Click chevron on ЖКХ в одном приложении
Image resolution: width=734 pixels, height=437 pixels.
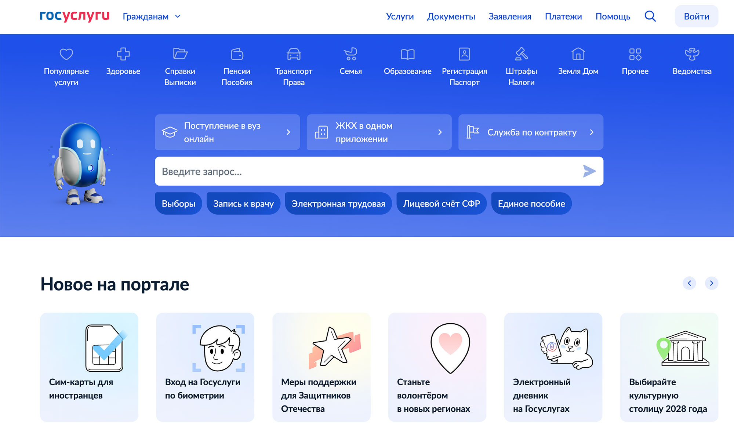pos(440,132)
